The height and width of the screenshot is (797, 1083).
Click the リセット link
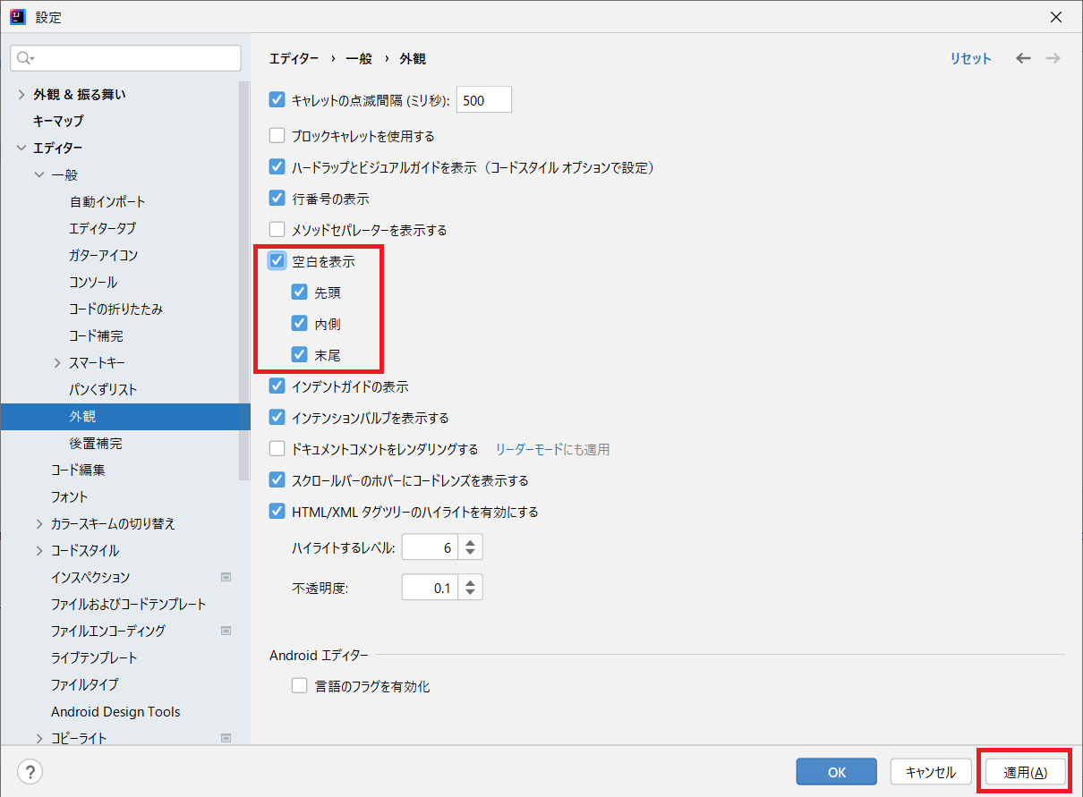tap(971, 58)
